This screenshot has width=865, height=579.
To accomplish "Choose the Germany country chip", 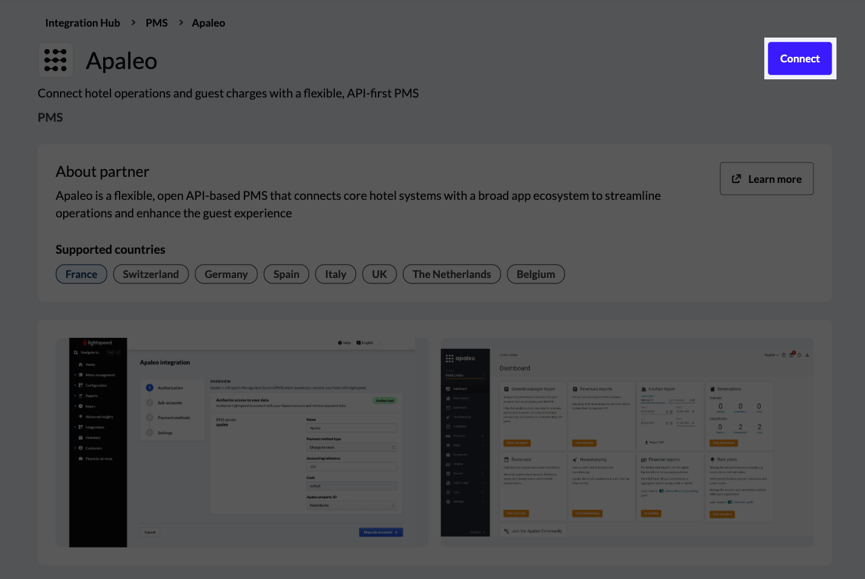I will click(x=226, y=274).
